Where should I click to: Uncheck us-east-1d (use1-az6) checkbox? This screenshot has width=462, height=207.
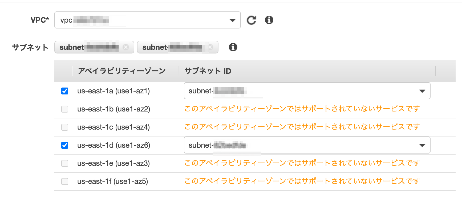click(x=65, y=145)
